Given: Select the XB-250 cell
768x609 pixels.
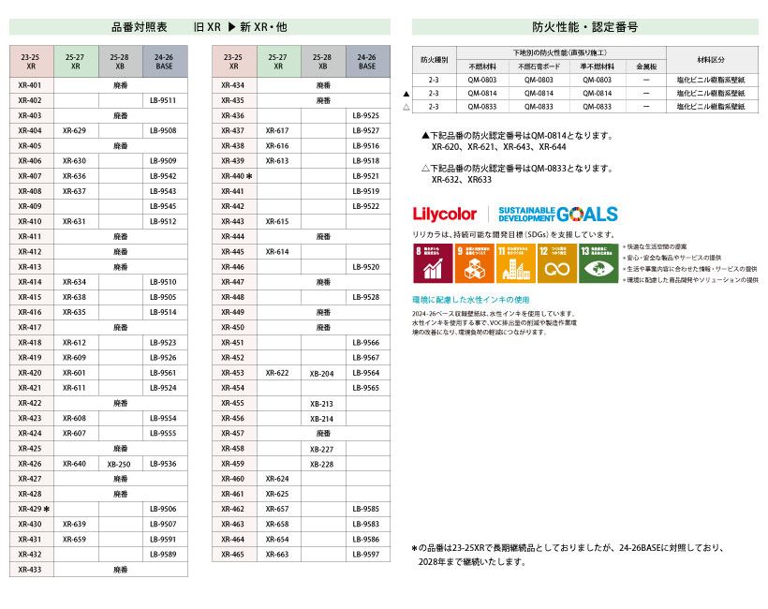Looking at the screenshot, I should click(119, 464).
